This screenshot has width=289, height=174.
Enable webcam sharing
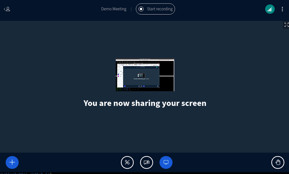[147, 162]
